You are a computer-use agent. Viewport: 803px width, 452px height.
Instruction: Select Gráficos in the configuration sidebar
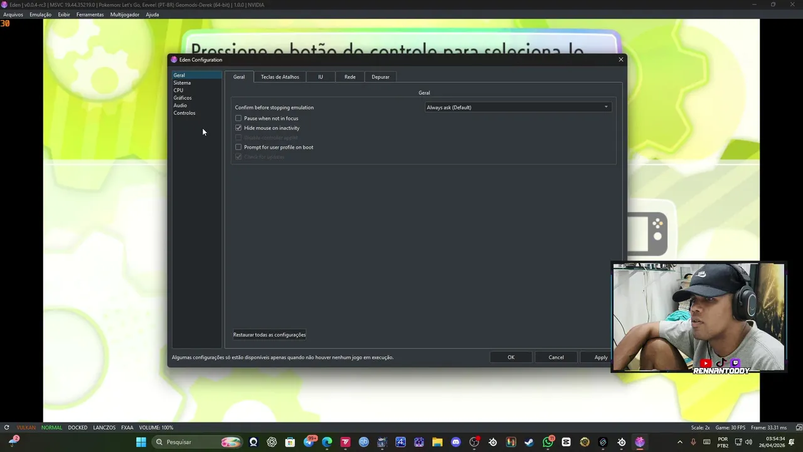[x=196, y=98]
